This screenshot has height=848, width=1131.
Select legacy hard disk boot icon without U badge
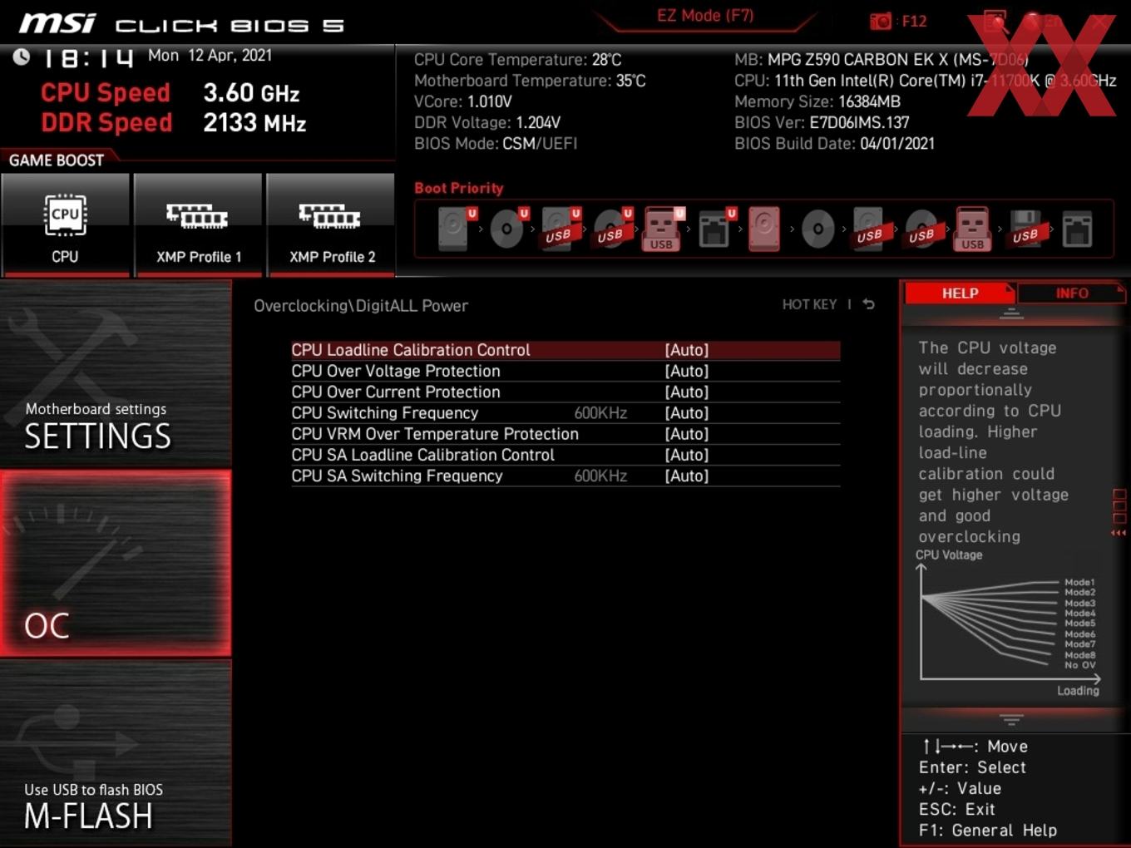click(764, 229)
